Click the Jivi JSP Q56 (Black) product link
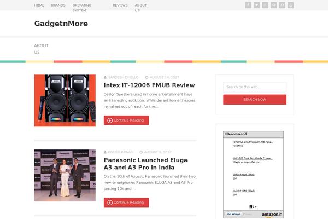The image size is (328, 219). 244,191
